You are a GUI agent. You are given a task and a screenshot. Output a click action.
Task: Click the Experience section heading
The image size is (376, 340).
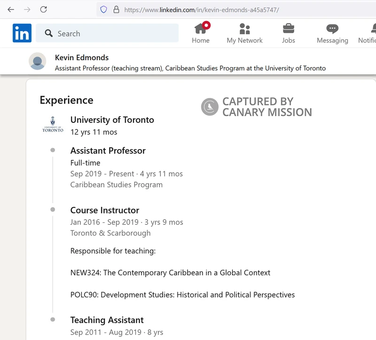pyautogui.click(x=66, y=100)
